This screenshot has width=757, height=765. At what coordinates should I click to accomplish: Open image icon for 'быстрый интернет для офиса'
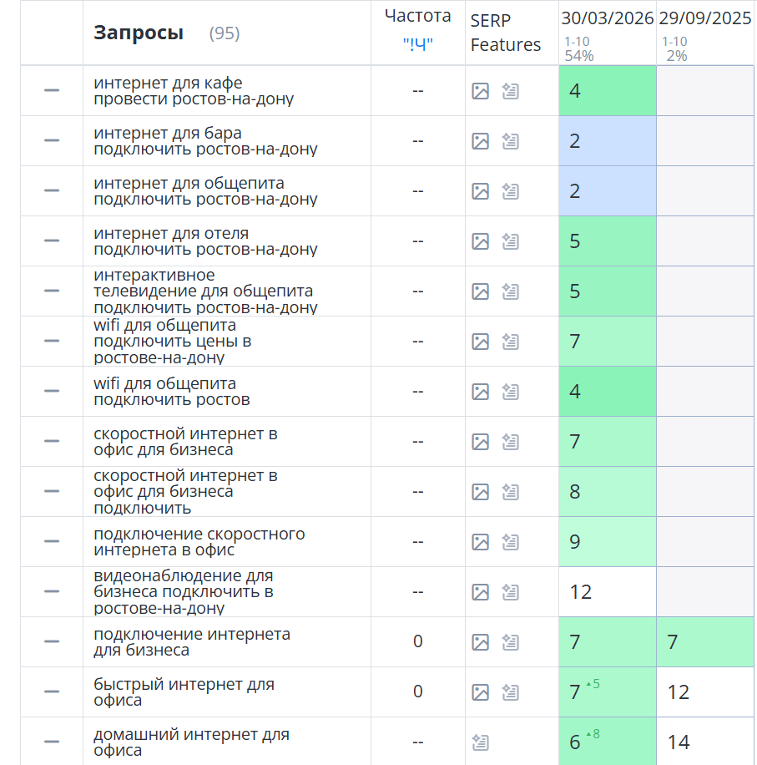tap(480, 692)
